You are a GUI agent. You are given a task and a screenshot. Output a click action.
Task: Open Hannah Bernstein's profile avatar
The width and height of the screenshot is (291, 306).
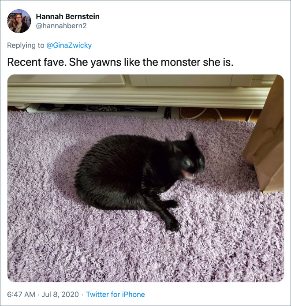click(x=19, y=21)
